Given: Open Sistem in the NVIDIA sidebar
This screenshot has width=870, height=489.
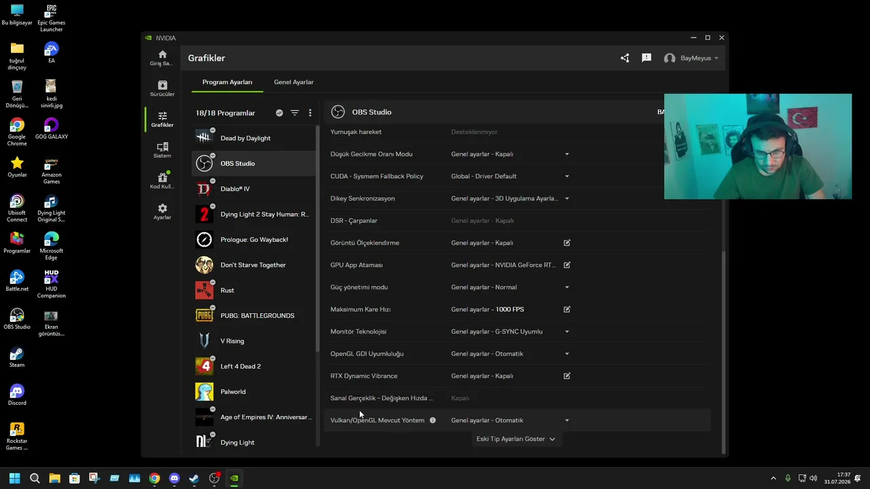Looking at the screenshot, I should [x=162, y=150].
